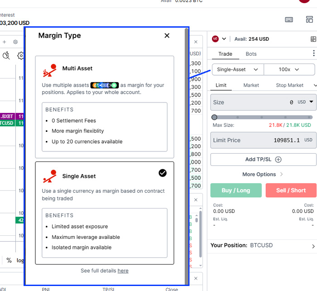Click the LC account currency icon
Viewport: 317px width, 291px height.
[215, 39]
